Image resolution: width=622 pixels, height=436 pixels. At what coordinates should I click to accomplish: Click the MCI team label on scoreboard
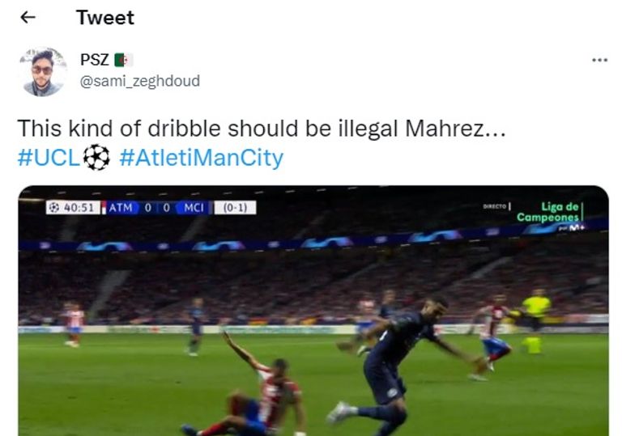point(194,208)
